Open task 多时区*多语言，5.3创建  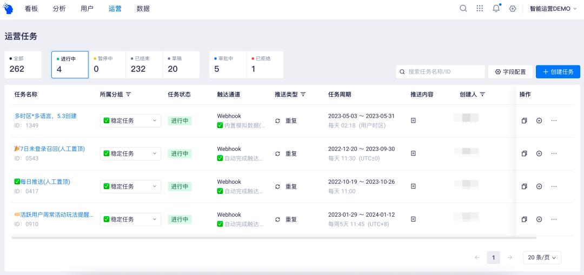(45, 116)
